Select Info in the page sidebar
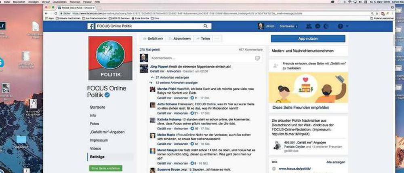404x173 pixels. point(93,116)
